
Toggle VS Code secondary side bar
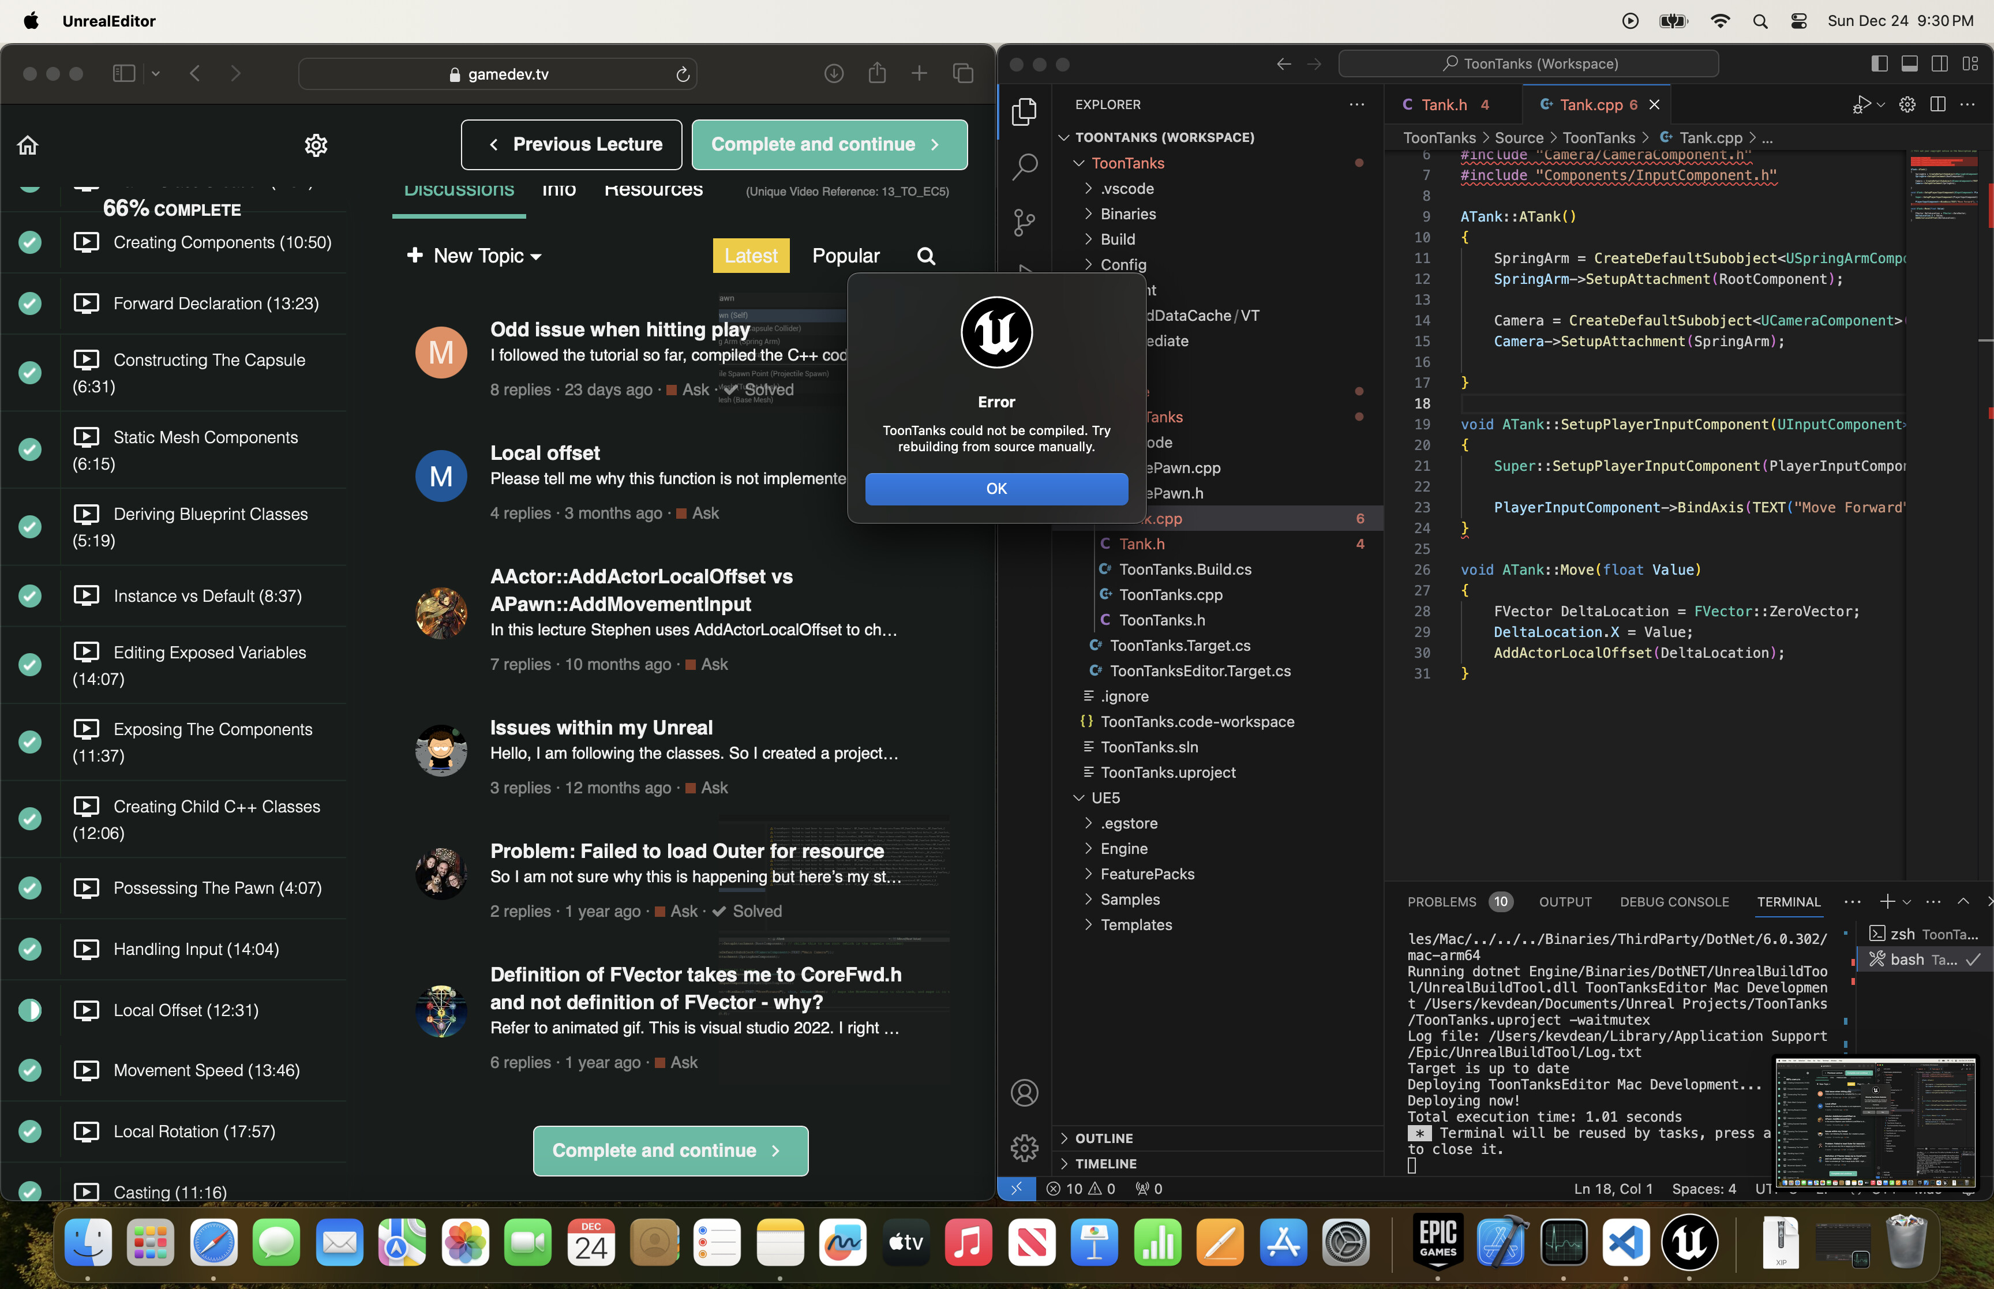pos(1940,63)
